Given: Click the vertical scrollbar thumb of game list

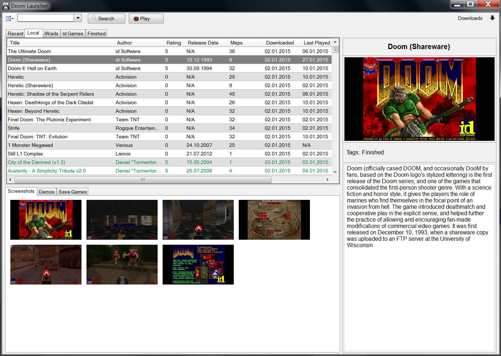Looking at the screenshot, I should 335,49.
